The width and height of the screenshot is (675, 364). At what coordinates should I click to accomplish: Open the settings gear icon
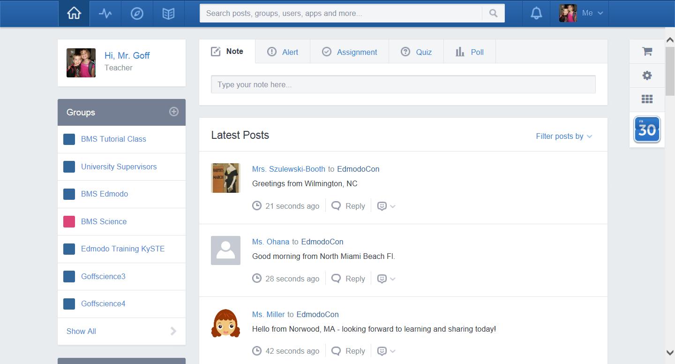(647, 76)
